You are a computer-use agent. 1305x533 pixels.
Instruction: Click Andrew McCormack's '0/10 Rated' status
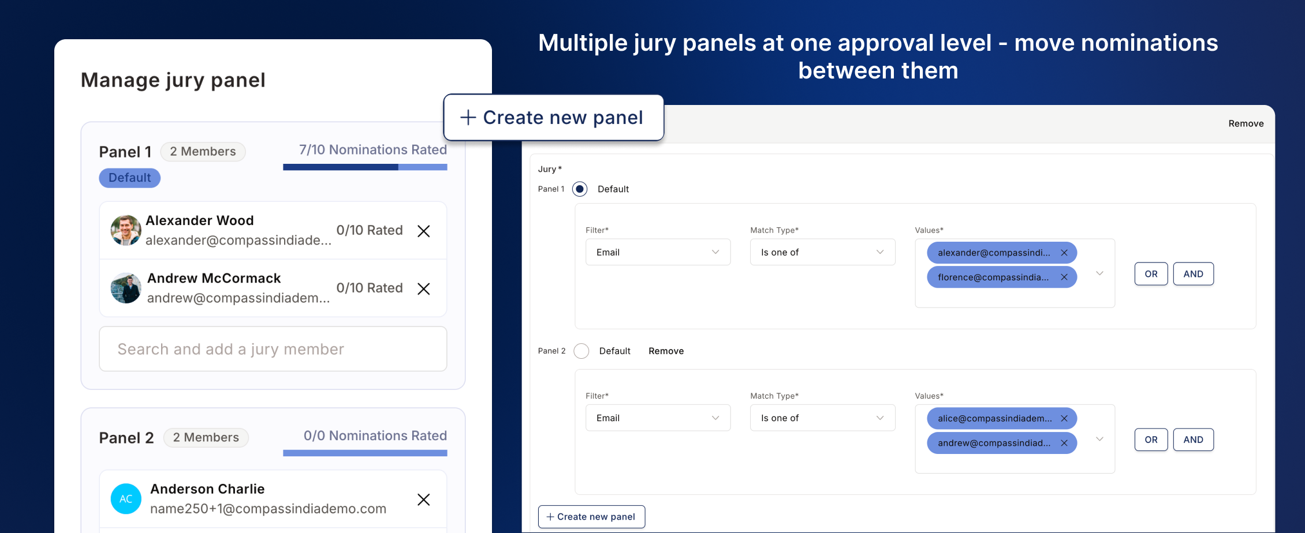tap(370, 288)
